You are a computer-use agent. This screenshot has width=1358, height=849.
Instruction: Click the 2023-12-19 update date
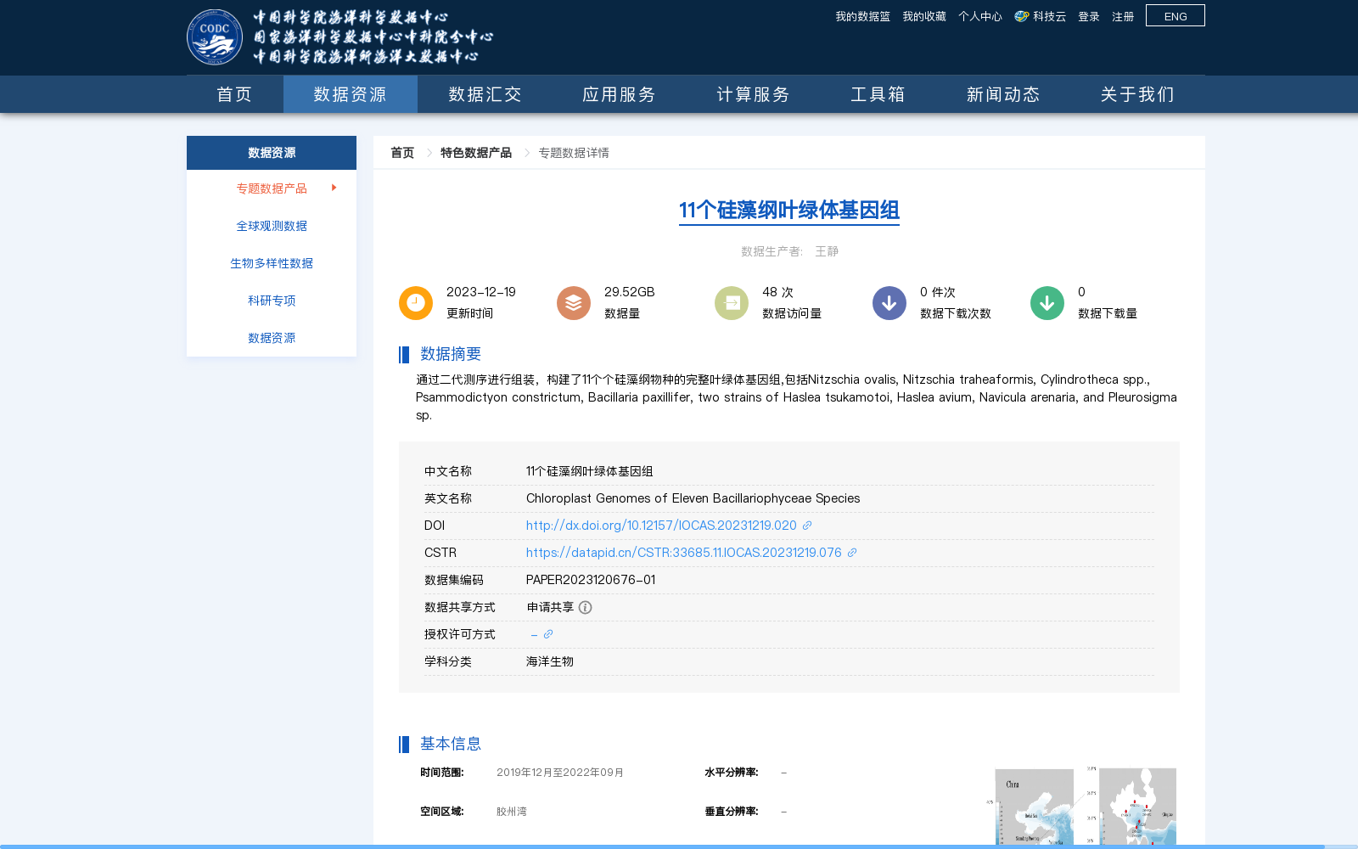481,292
